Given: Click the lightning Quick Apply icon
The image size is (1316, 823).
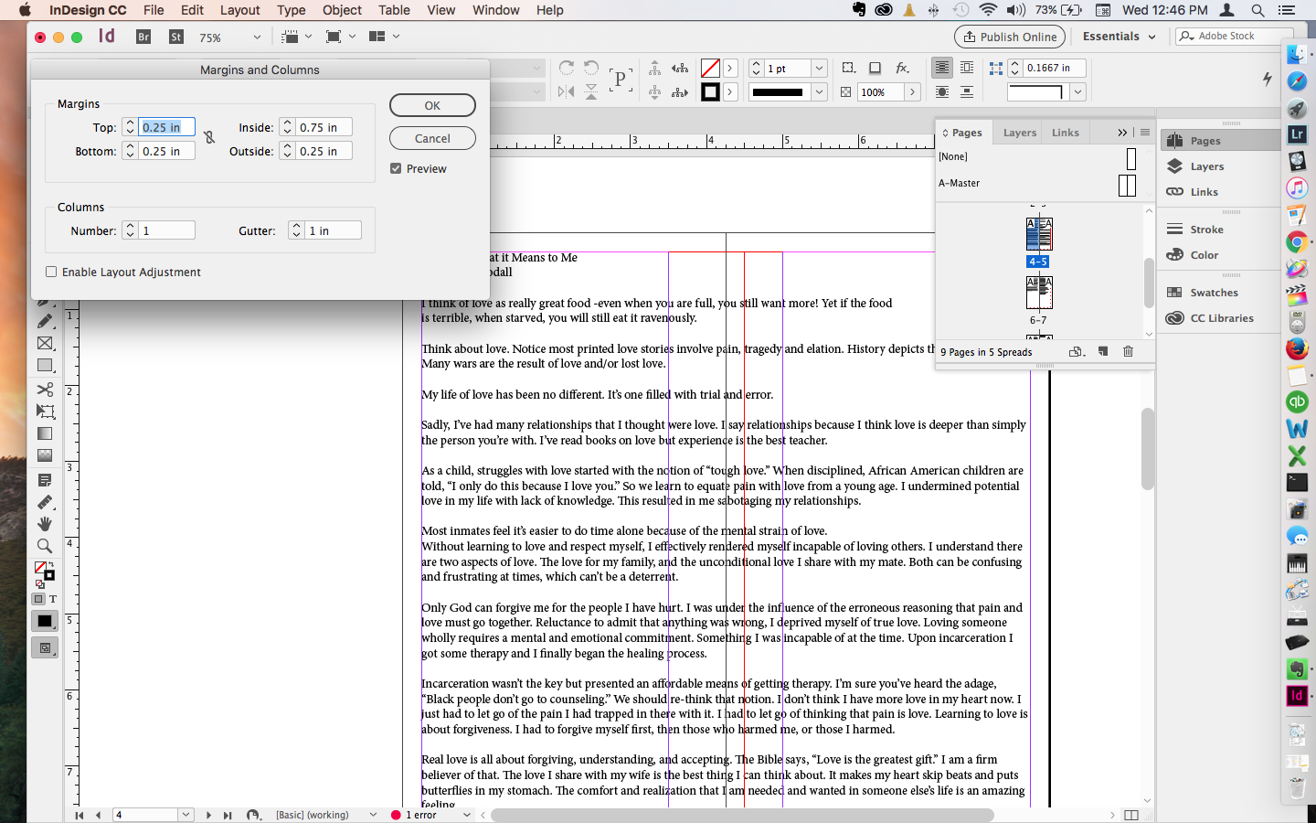Looking at the screenshot, I should coord(1268,80).
